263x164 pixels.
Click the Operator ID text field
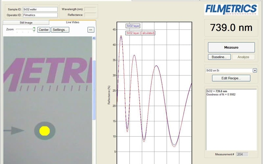click(40, 15)
